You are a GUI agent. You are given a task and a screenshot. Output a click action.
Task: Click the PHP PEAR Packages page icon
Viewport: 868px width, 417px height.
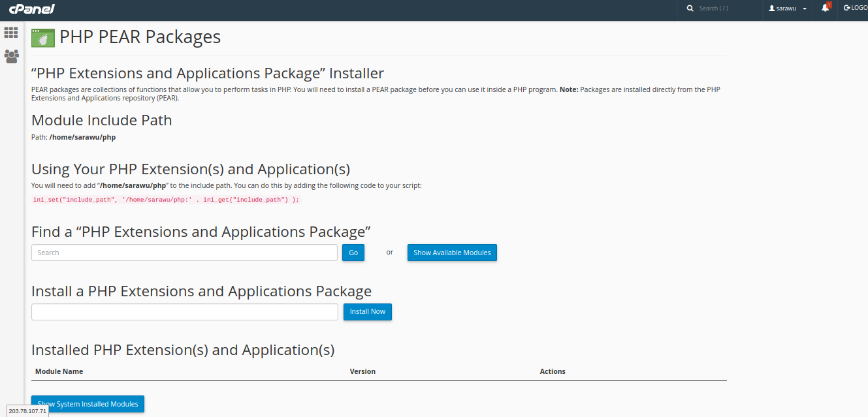43,38
